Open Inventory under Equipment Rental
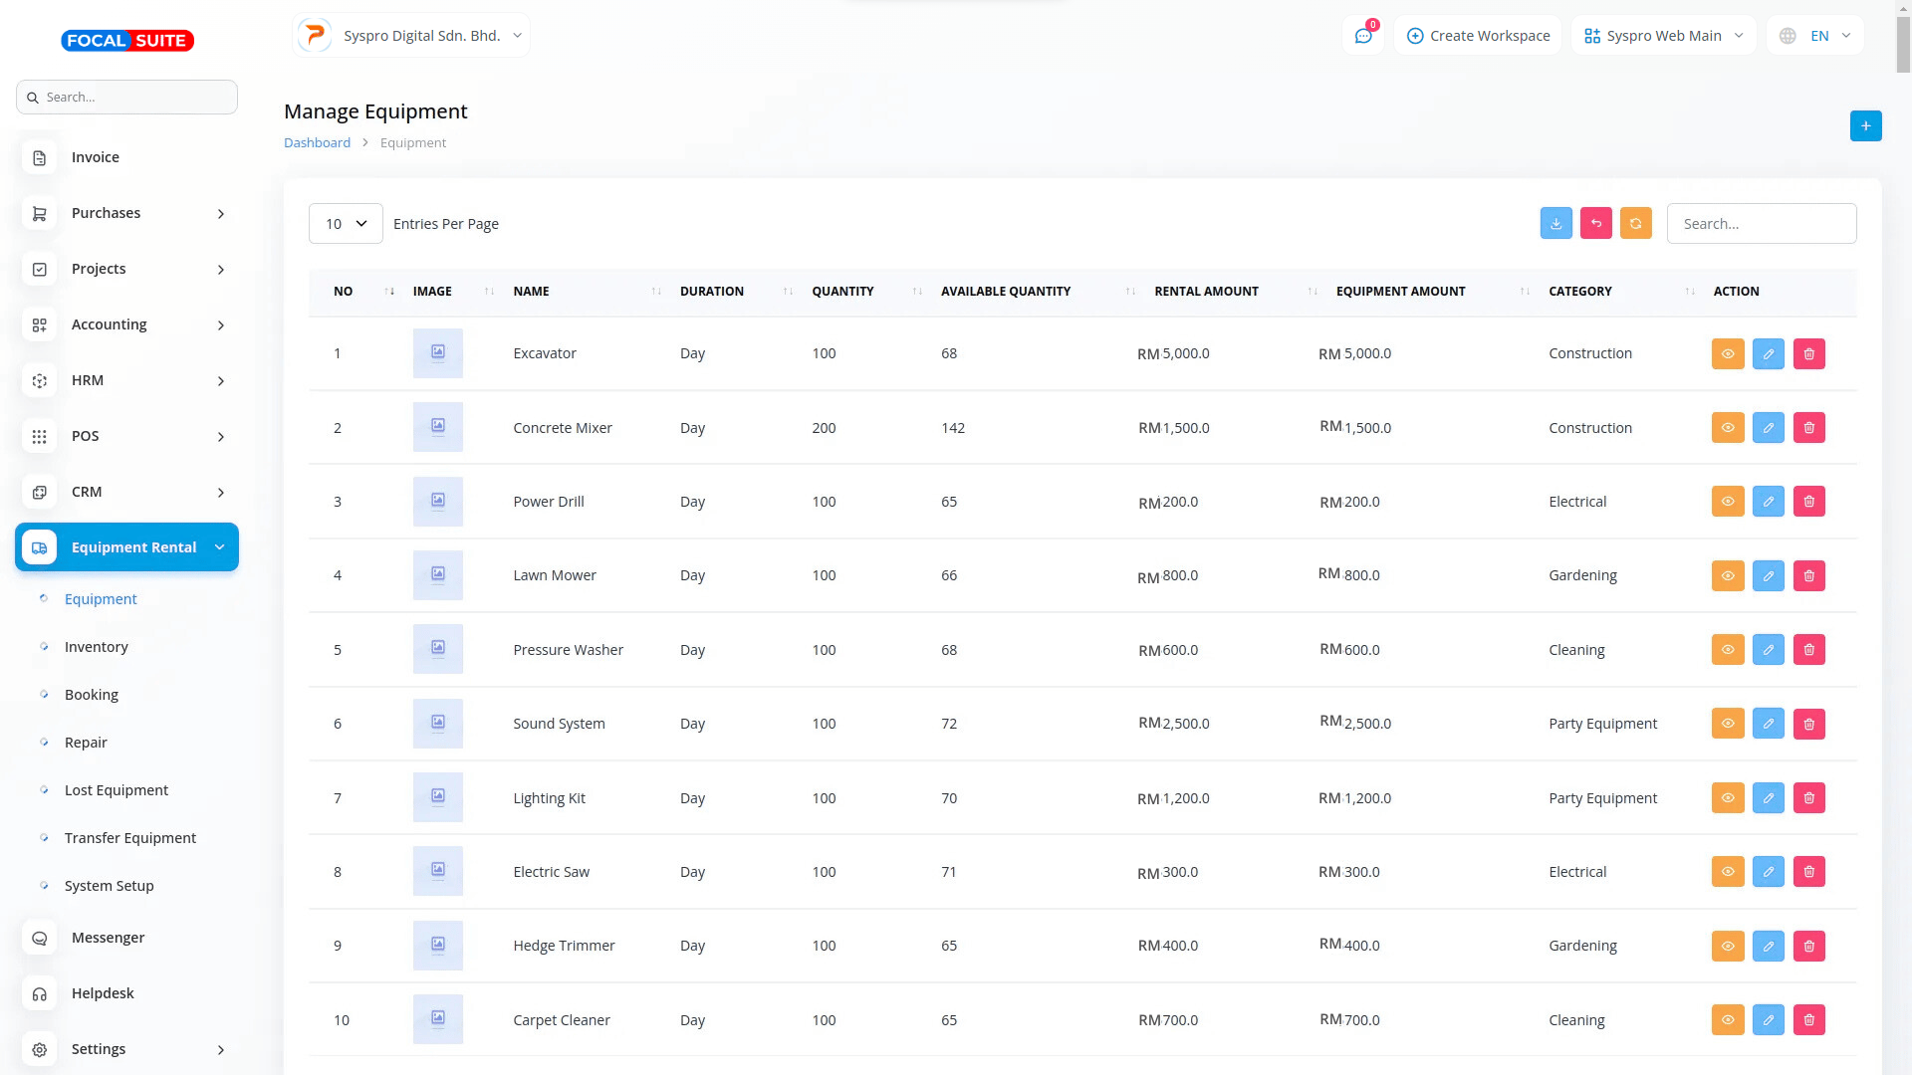 pyautogui.click(x=97, y=647)
